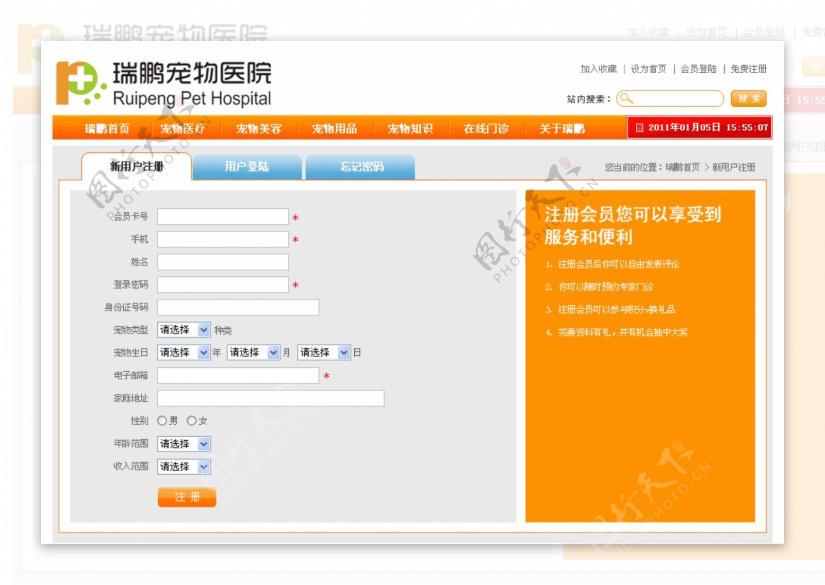Click the 免费注册 link
825x585 pixels.
749,69
